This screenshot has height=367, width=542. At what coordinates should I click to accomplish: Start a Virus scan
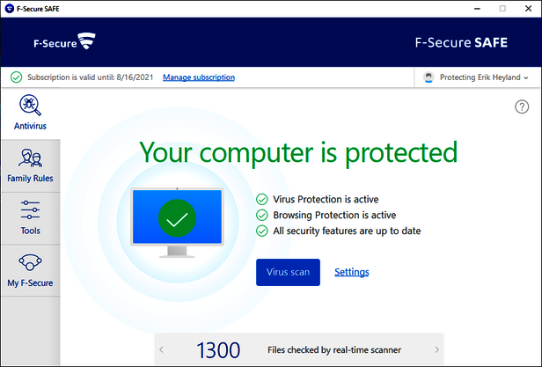(288, 272)
